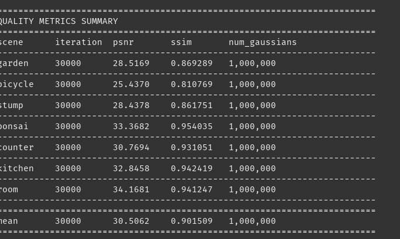
Task: Click the stump scene name
Action: click(x=12, y=106)
